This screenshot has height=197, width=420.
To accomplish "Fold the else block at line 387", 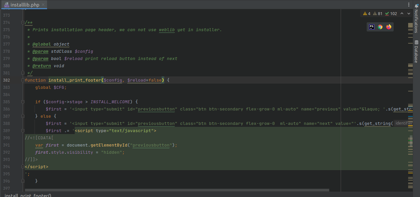I will tap(23, 116).
